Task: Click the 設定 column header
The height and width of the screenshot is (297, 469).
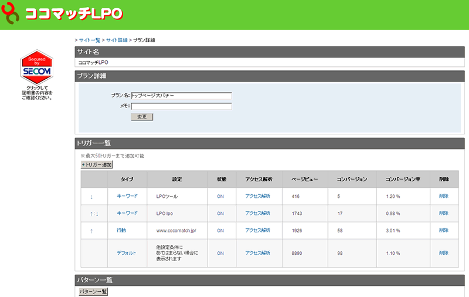Action: pos(177,180)
